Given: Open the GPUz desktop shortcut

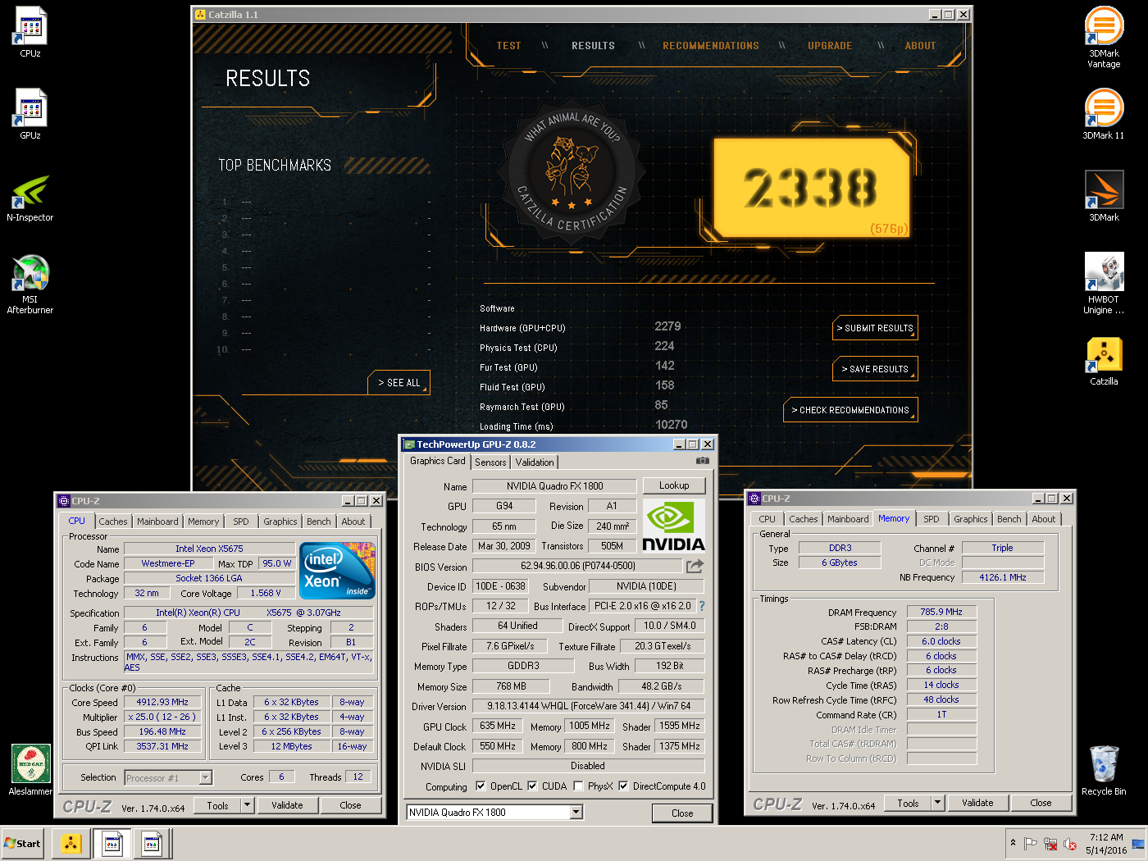Looking at the screenshot, I should (x=30, y=114).
